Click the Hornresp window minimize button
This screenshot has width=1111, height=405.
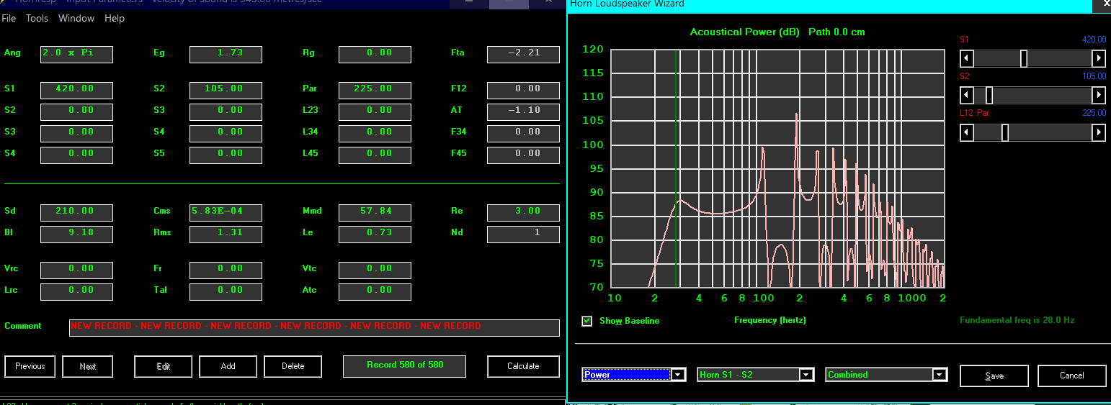click(469, 3)
